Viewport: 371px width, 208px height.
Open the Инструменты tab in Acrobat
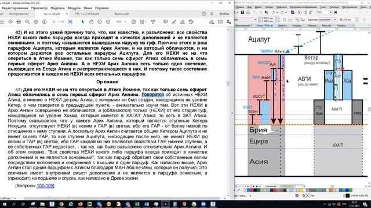19,14
